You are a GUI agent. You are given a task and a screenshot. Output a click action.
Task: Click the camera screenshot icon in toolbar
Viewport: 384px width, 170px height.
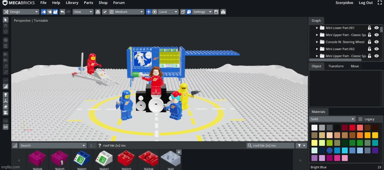coord(223,12)
